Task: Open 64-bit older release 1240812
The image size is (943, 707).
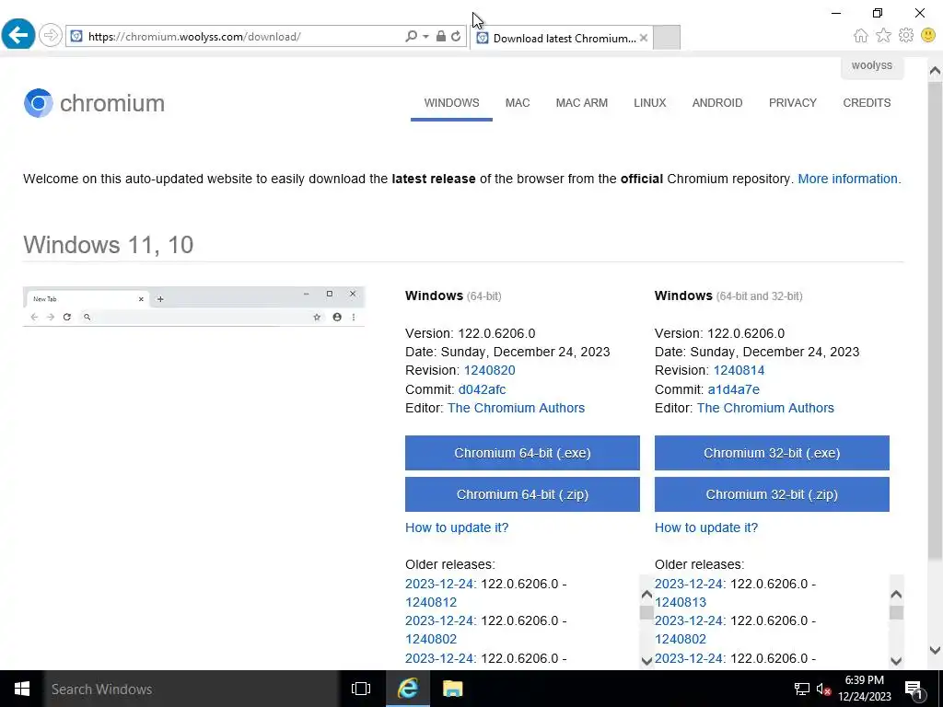Action: pos(431,602)
